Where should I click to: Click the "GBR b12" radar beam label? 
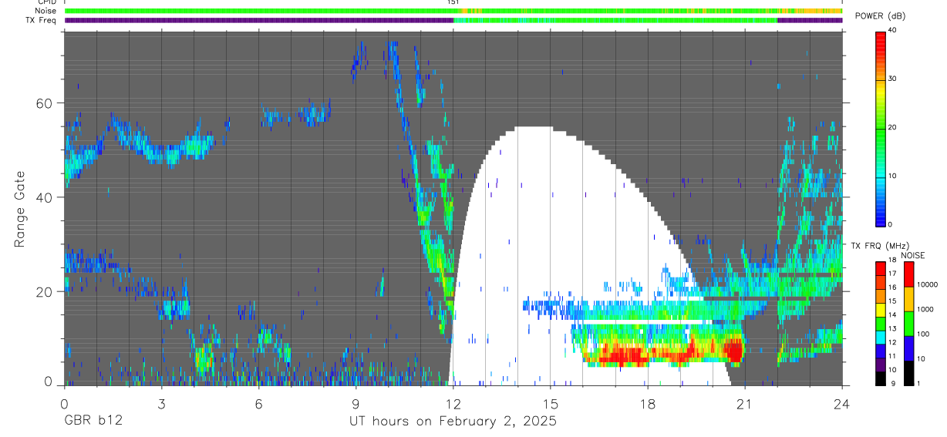pos(93,422)
